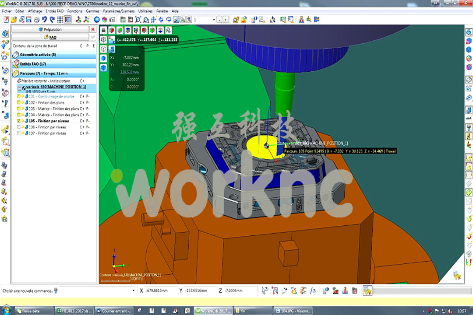Click the pan crosshair view icon
The height and width of the screenshot is (315, 473).
click(153, 20)
